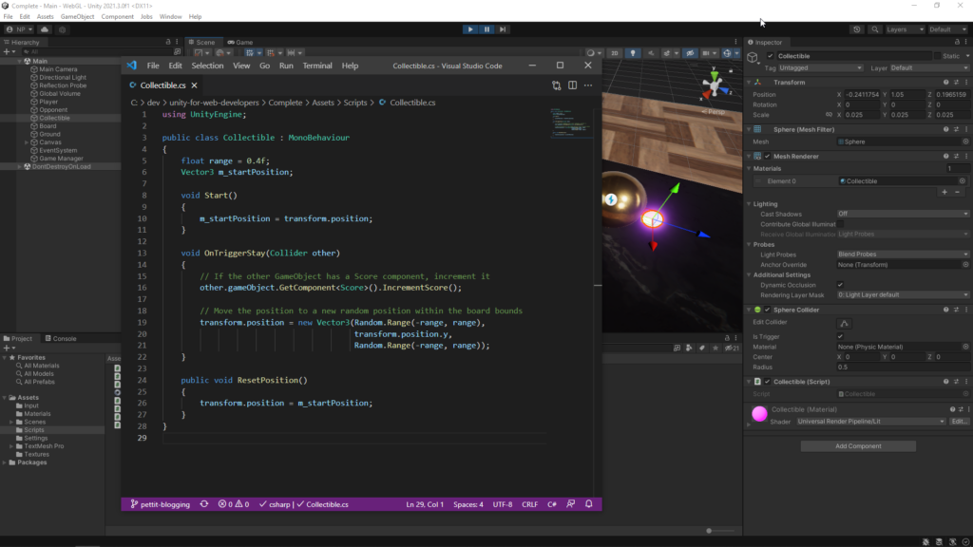Screen dimensions: 973x547
Task: Open Unity search magnifier in top toolbar
Action: click(873, 29)
